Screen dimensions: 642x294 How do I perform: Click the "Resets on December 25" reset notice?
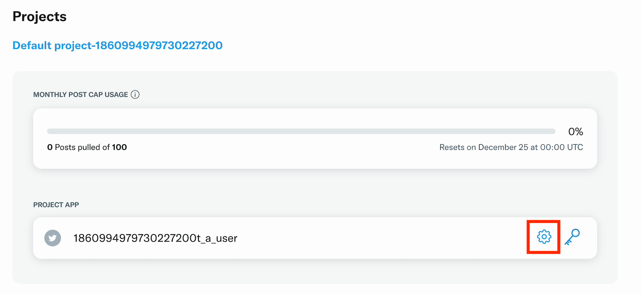[x=511, y=147]
